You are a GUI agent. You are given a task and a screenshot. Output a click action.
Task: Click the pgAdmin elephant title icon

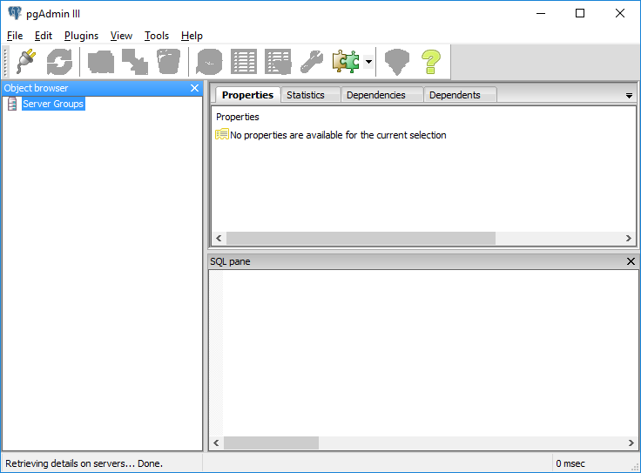tap(15, 13)
